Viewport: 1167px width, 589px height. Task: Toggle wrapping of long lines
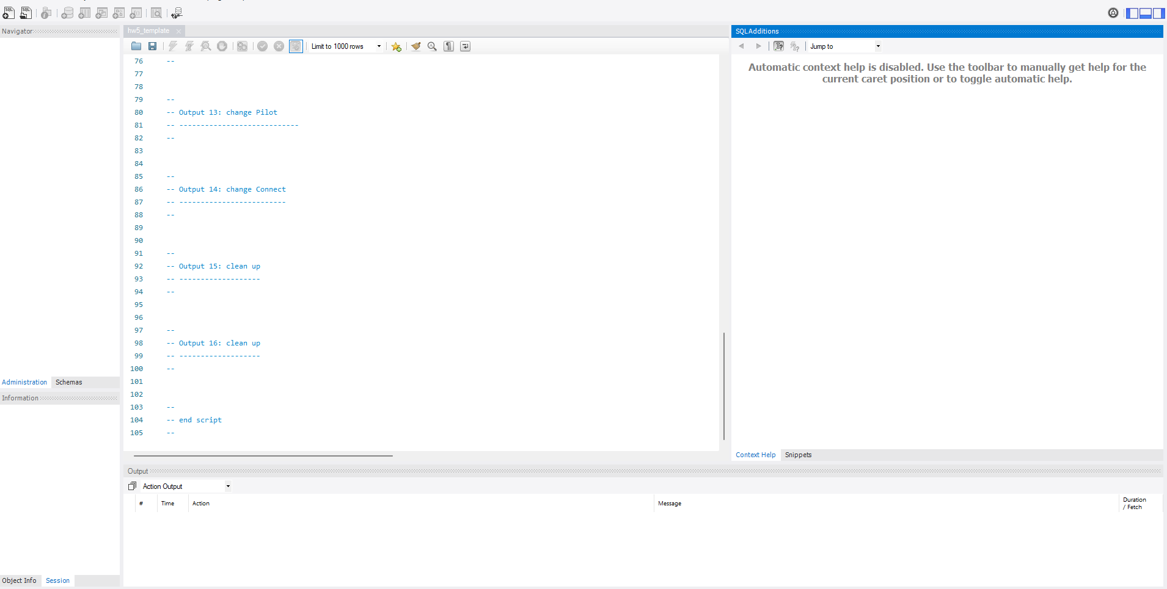[x=465, y=46]
